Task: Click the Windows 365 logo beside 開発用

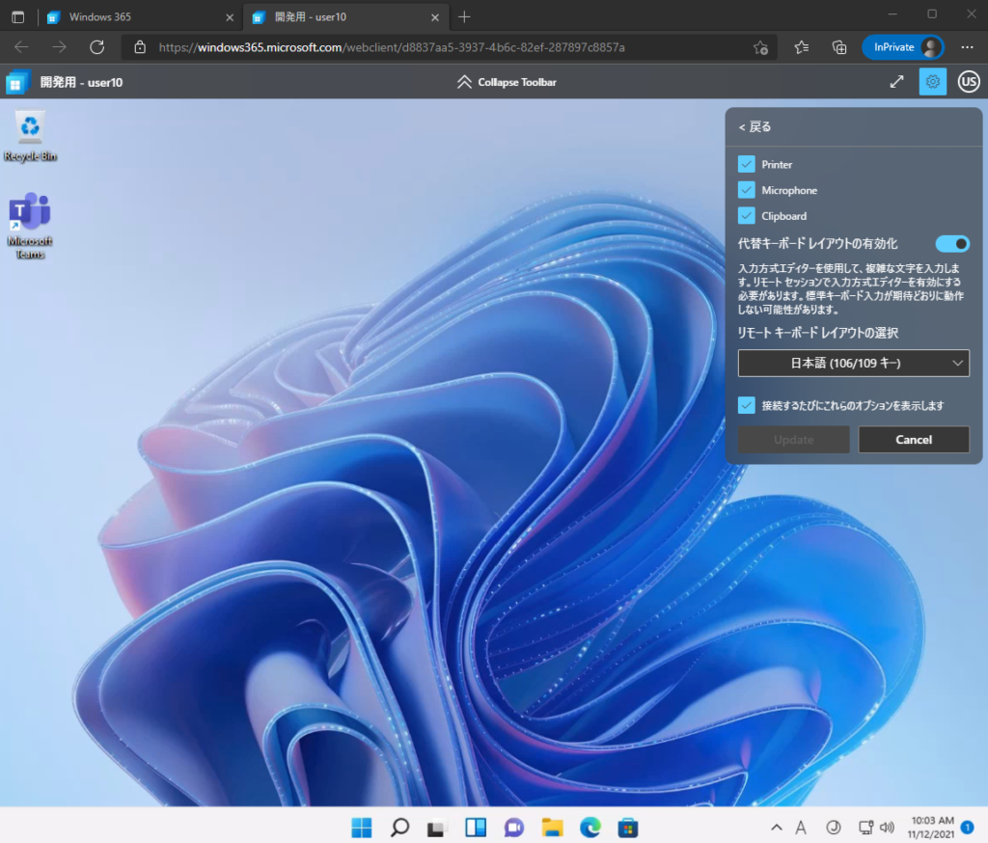Action: [17, 82]
